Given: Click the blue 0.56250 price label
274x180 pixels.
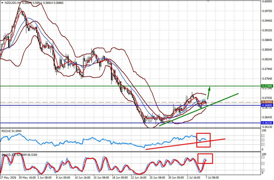Looking at the screenshot, I should click(267, 123).
